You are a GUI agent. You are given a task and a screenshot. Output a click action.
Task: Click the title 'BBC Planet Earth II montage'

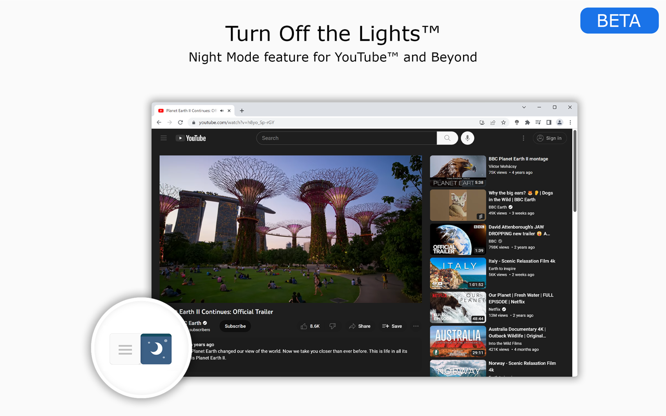[518, 159]
